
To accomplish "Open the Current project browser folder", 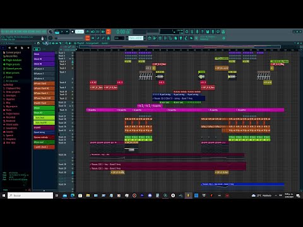I will tap(12, 52).
